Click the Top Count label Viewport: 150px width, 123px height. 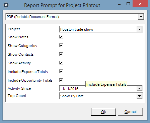click(17, 96)
